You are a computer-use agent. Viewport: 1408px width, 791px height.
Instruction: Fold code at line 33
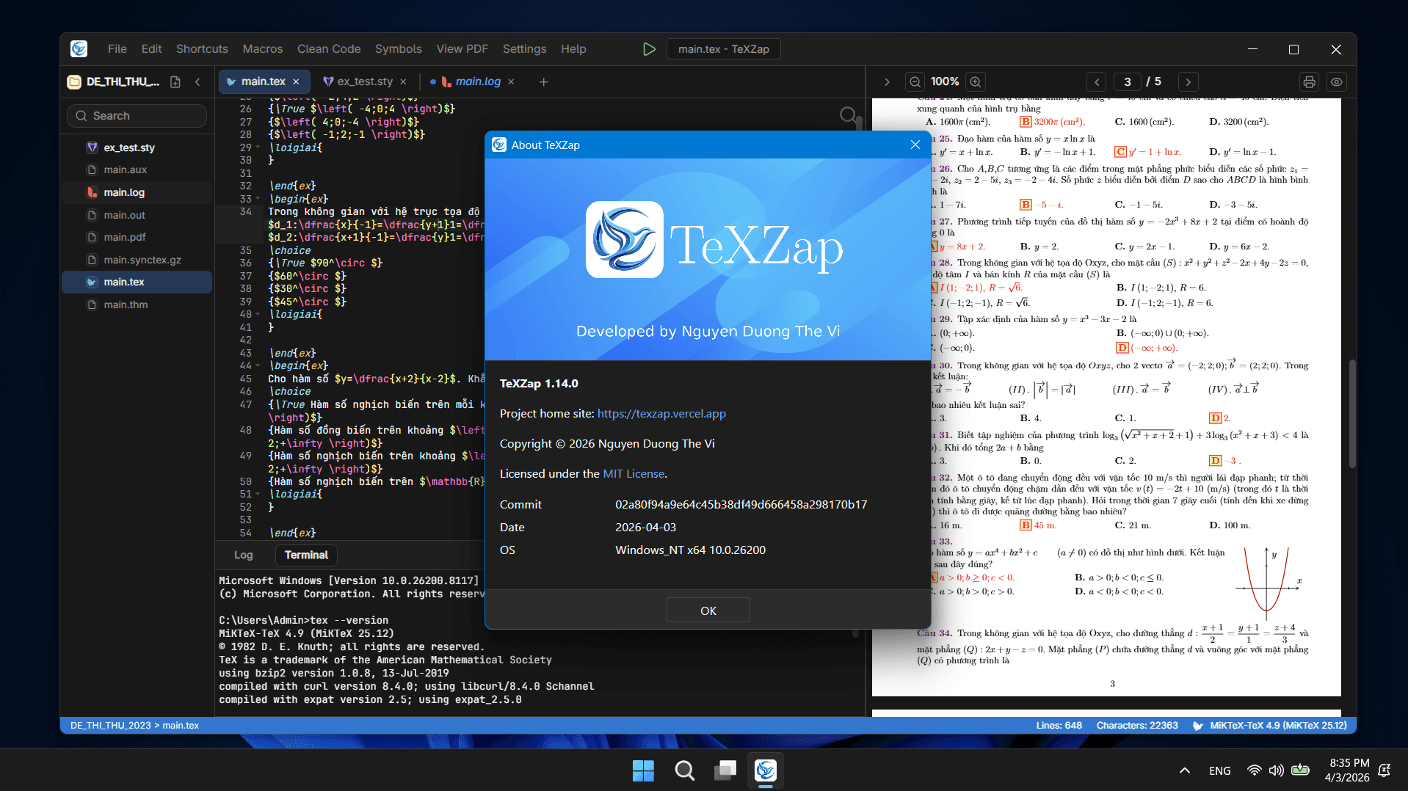click(258, 199)
